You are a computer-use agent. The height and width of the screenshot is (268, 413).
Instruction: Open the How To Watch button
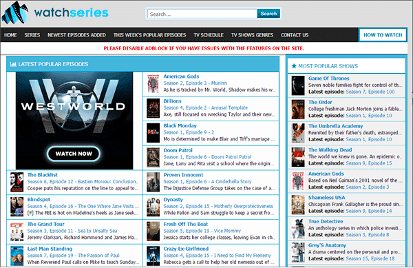[x=383, y=35]
